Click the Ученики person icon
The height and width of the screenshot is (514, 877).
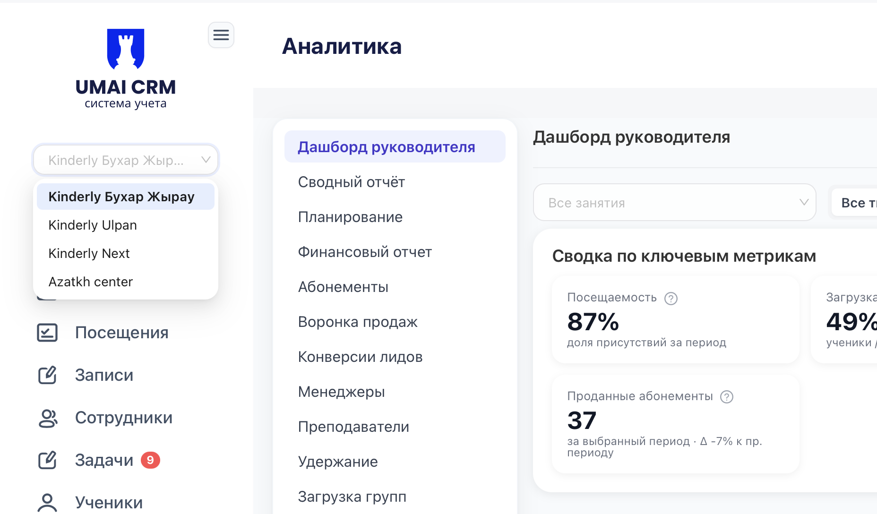[x=47, y=503]
